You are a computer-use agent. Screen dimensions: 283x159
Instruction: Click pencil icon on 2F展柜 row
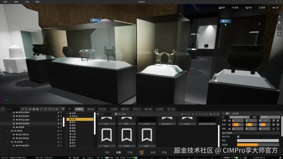click(58, 131)
